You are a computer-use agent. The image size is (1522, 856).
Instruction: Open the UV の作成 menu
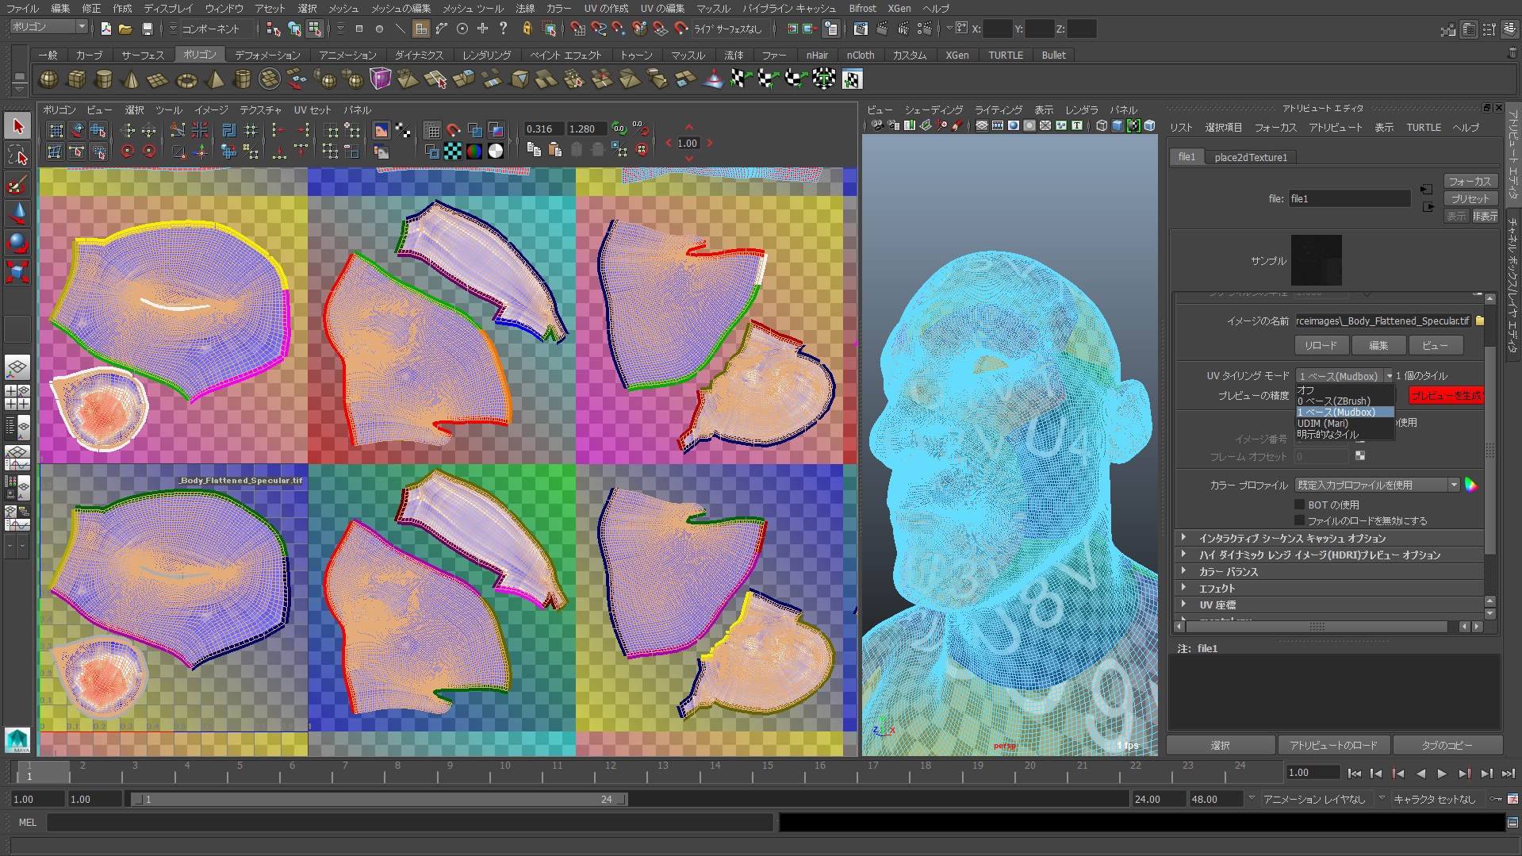pos(606,8)
